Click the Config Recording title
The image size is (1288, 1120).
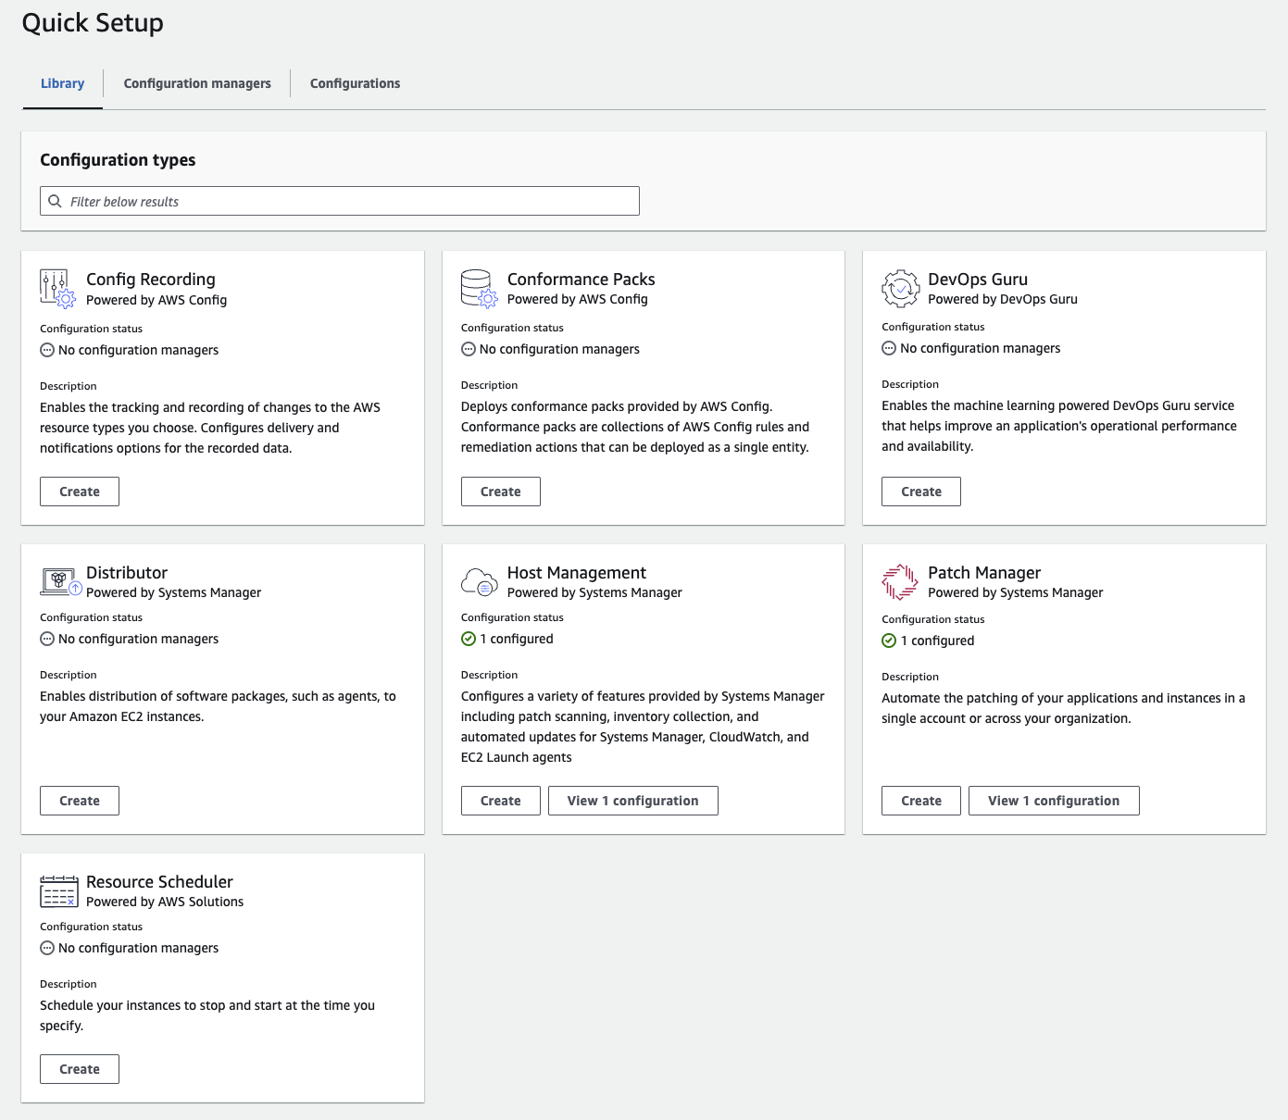click(151, 280)
